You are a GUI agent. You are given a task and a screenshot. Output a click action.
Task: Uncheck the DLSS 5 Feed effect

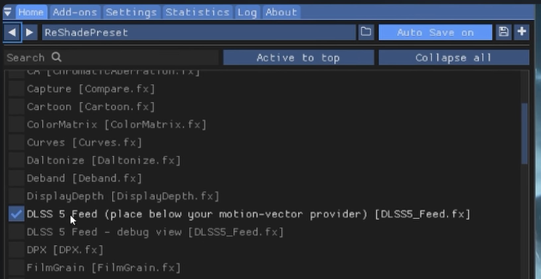[x=16, y=214]
